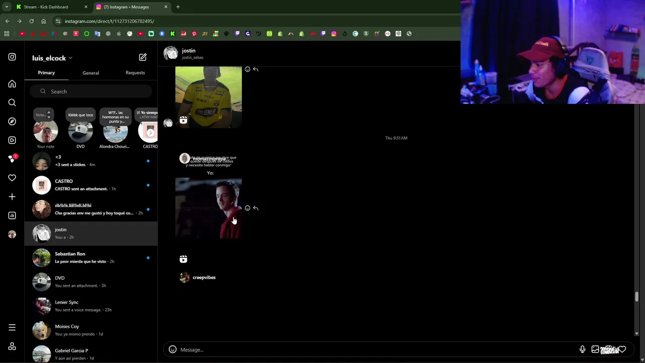The width and height of the screenshot is (645, 363).
Task: Switch to Primary inbox tab
Action: [x=46, y=73]
